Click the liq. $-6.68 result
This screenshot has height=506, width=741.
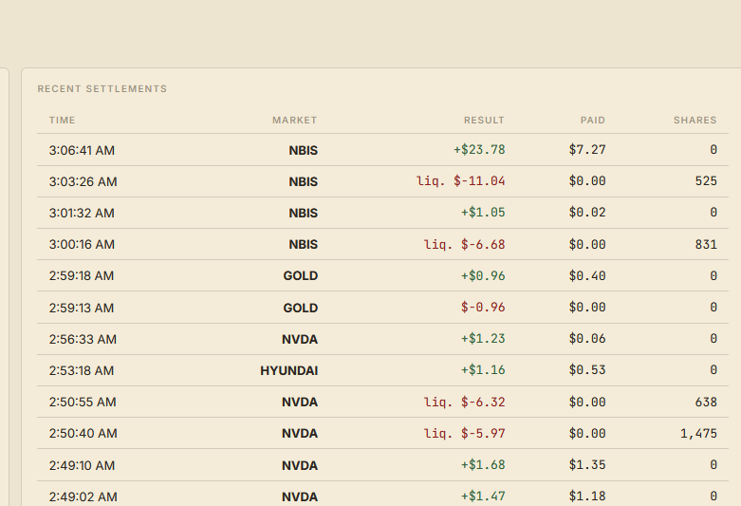click(x=464, y=245)
